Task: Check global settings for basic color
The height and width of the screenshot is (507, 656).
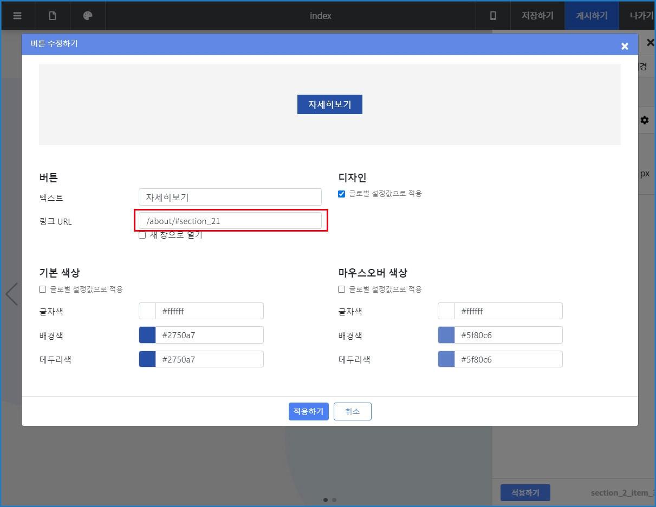Action: (43, 289)
